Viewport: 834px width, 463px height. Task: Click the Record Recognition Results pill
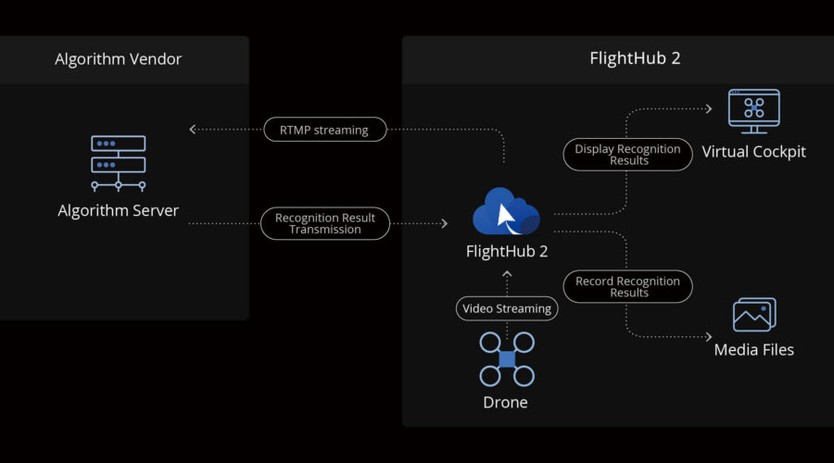(627, 287)
